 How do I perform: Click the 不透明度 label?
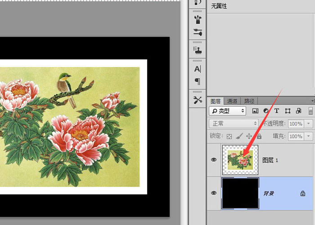click(274, 124)
